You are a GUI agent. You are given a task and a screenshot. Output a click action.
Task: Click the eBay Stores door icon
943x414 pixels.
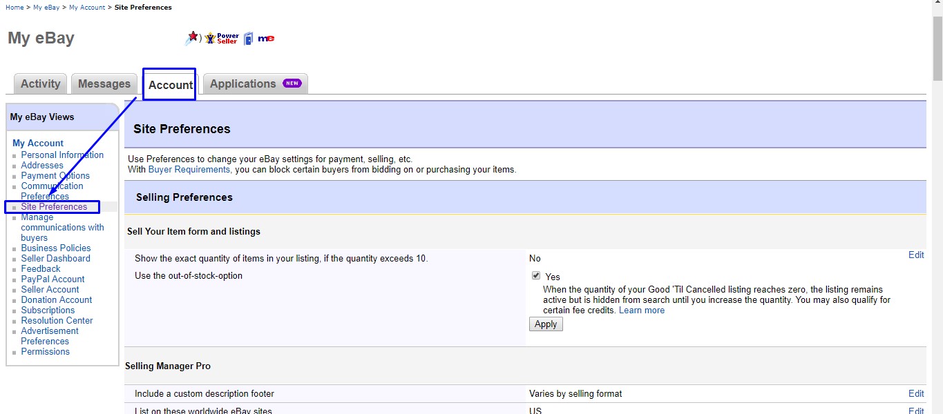point(249,39)
